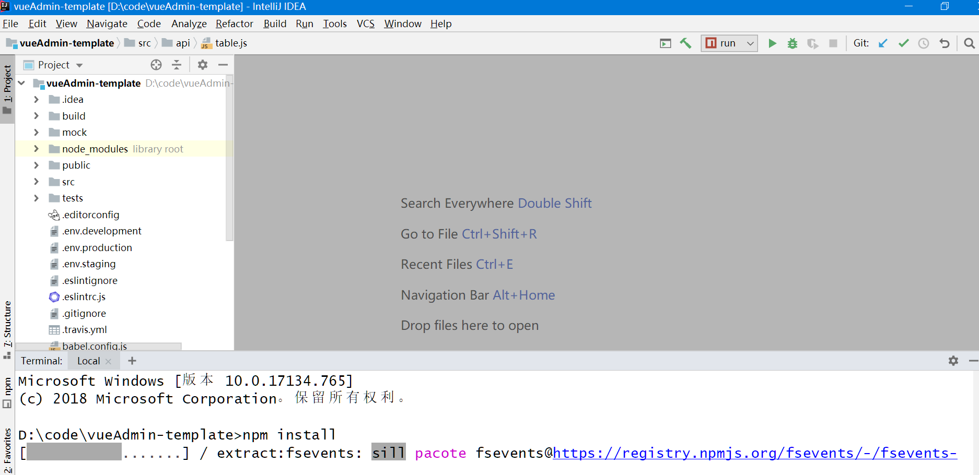Run the 'run' configuration with play icon
The width and height of the screenshot is (979, 475).
(x=772, y=43)
